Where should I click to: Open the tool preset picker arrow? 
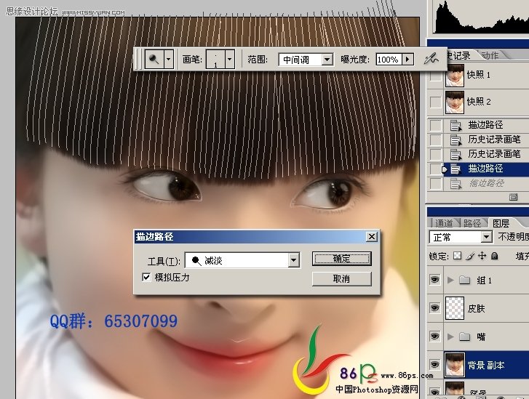point(168,60)
